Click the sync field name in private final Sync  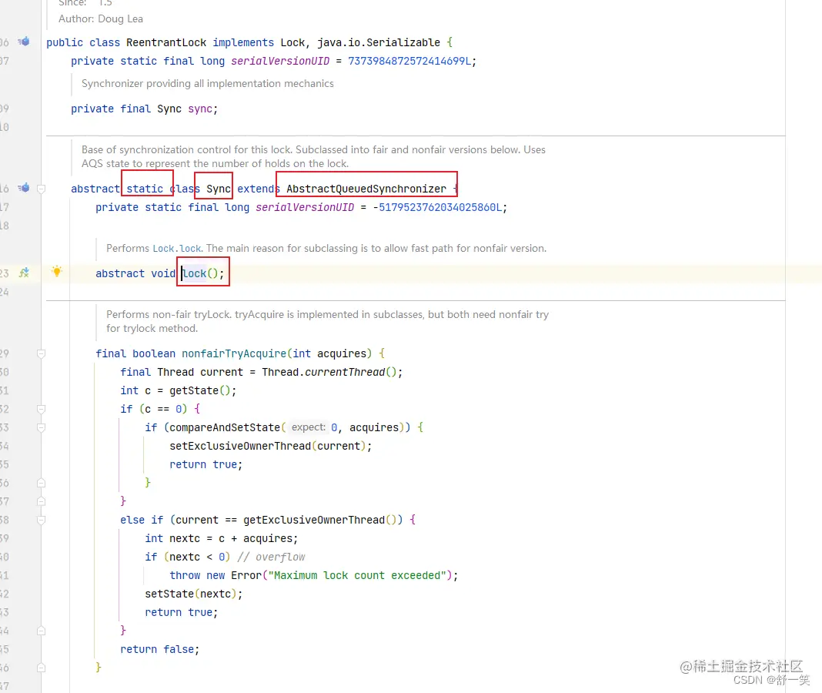point(200,109)
